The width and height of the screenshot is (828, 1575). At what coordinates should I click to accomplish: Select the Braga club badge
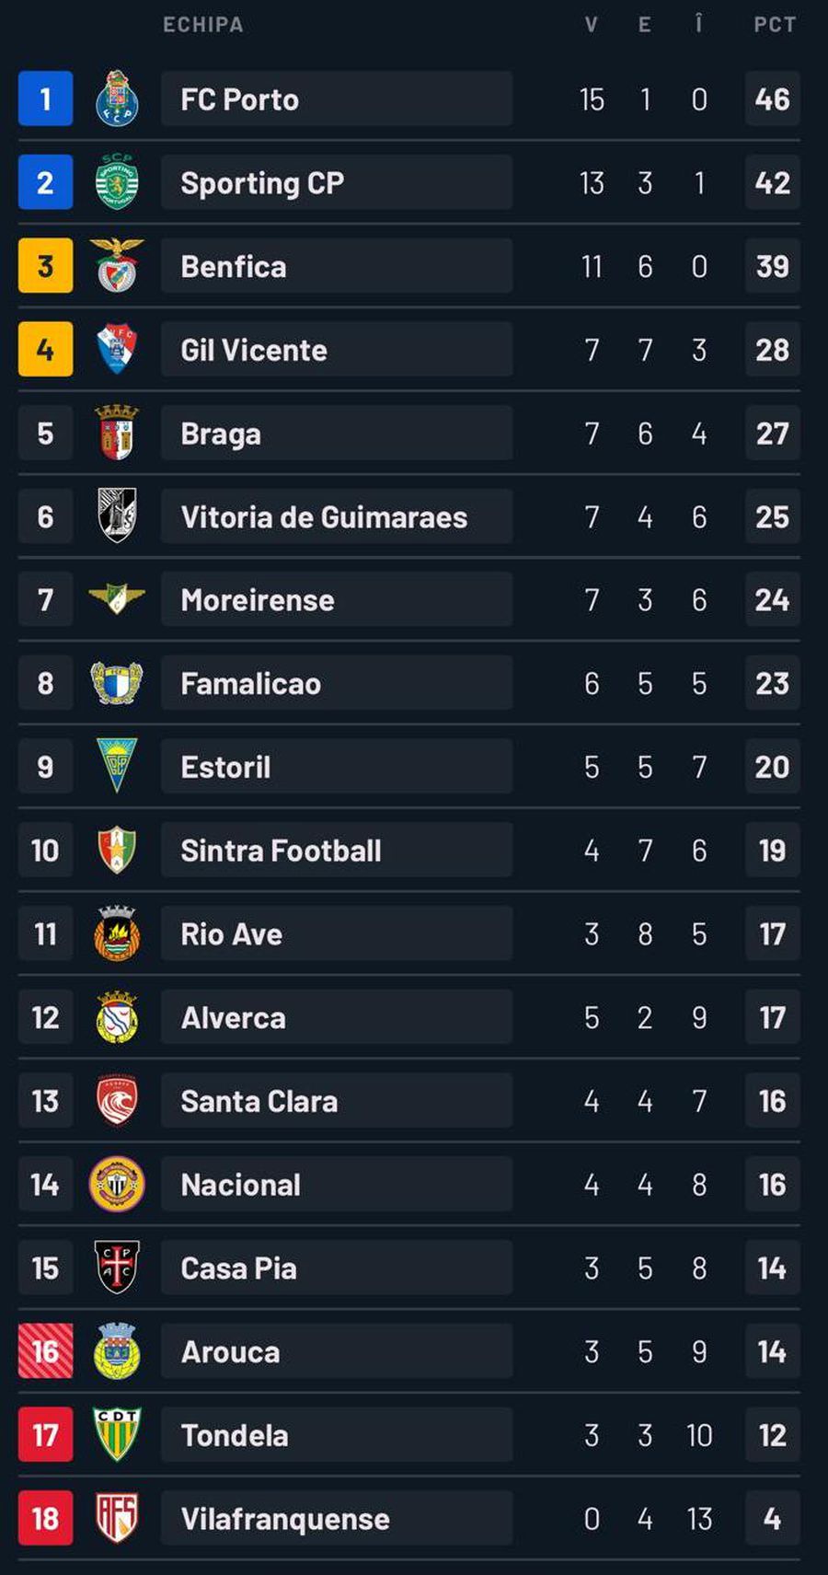tap(117, 433)
